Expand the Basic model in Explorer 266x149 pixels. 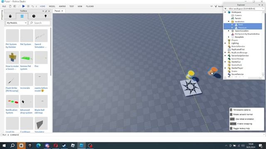[x=232, y=25]
